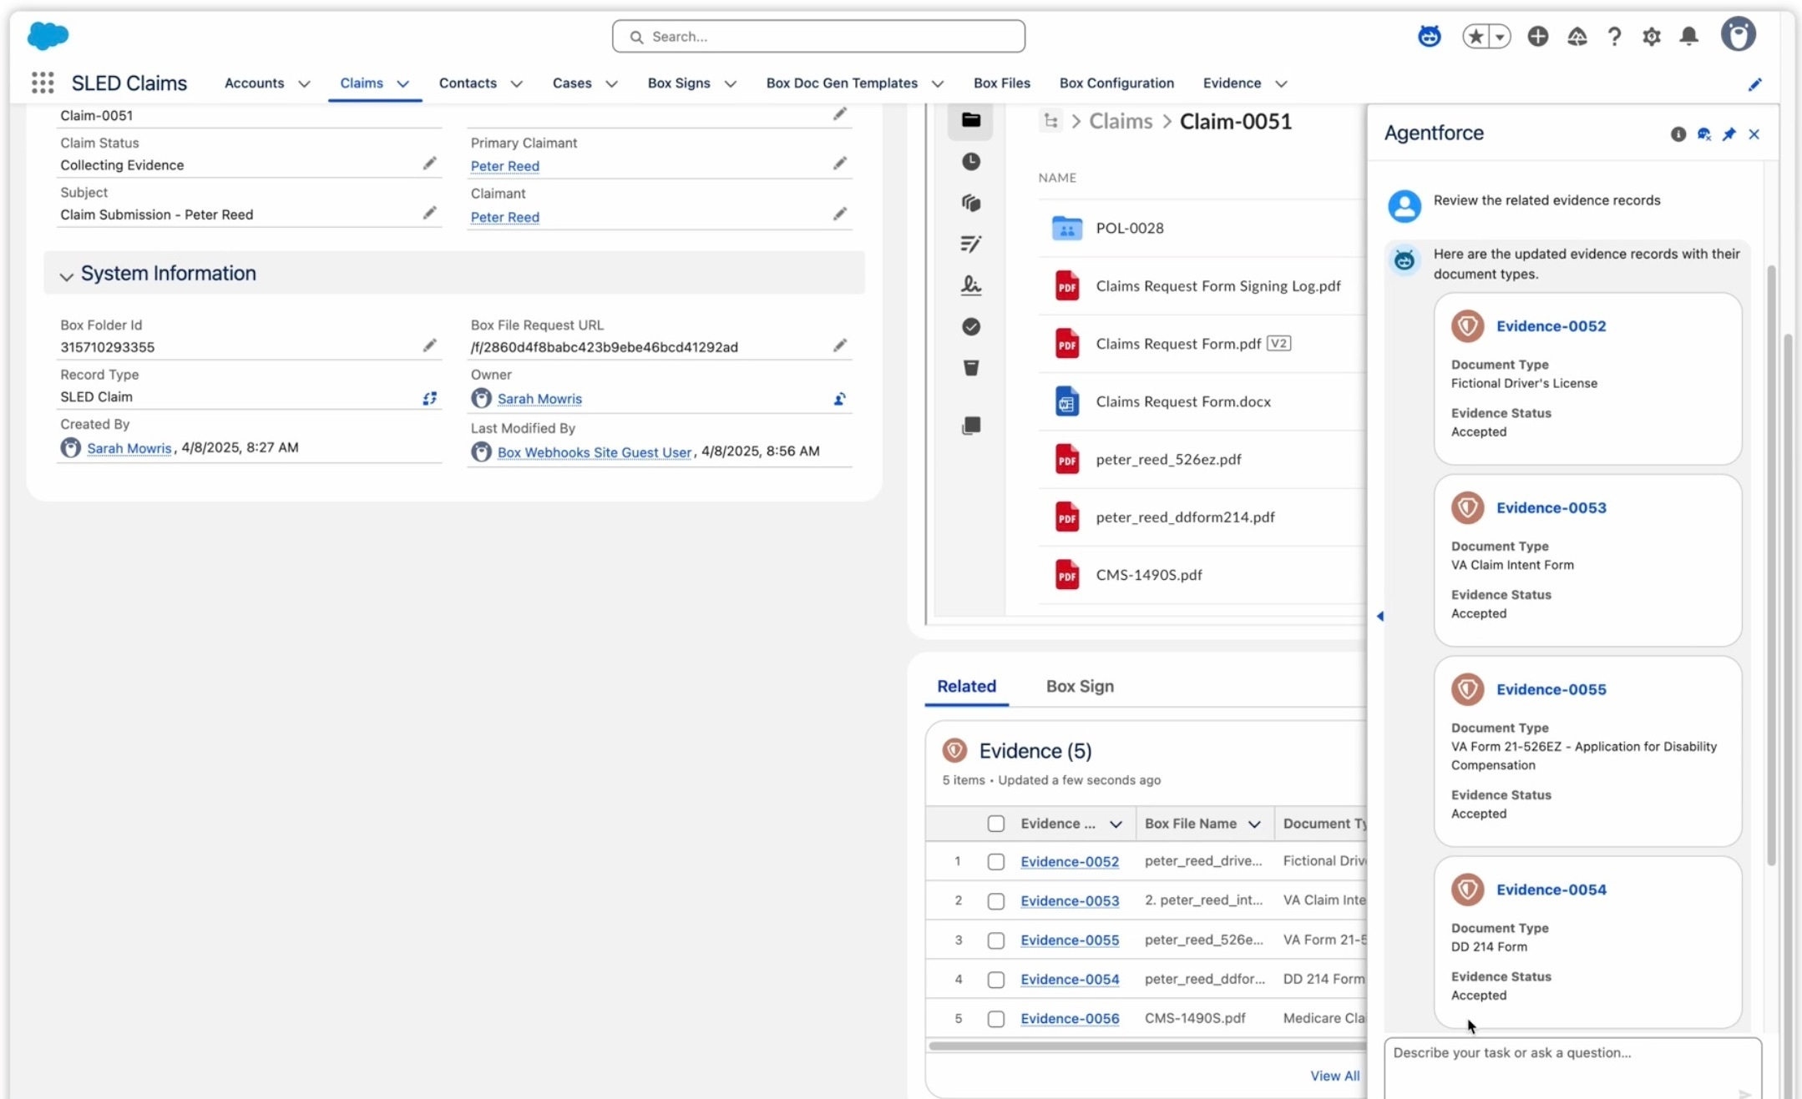Click the Agentforce info icon

(x=1678, y=134)
